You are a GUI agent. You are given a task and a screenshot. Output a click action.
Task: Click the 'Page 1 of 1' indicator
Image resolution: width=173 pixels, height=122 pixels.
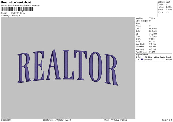click(x=167, y=120)
